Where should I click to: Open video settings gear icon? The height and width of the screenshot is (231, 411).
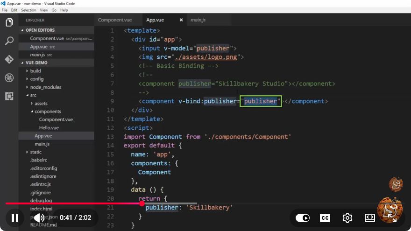pos(347,218)
